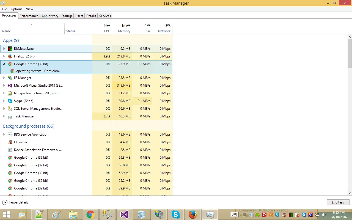This screenshot has height=220, width=352.
Task: Sort processes by the CPU column header
Action: pos(102,28)
